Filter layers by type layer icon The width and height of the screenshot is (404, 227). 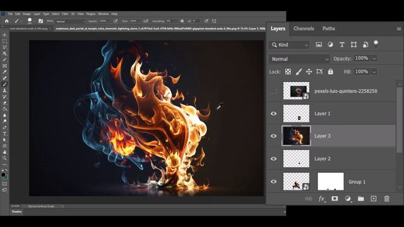point(342,45)
